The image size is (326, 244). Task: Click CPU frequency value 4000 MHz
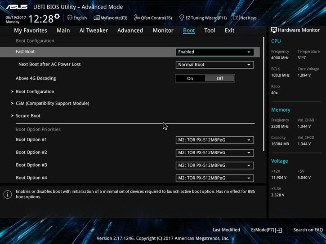280,58
